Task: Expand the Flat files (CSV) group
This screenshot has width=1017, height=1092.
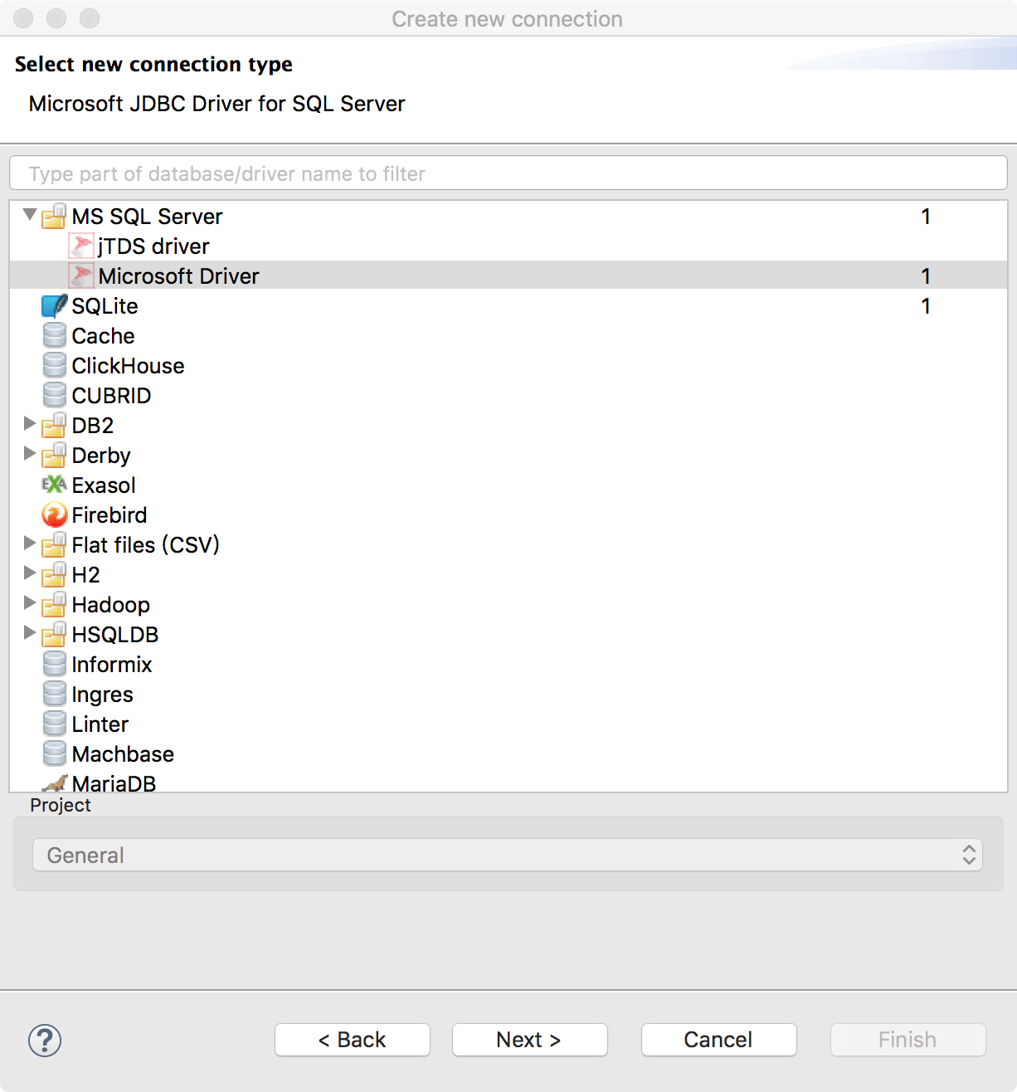Action: pos(30,544)
